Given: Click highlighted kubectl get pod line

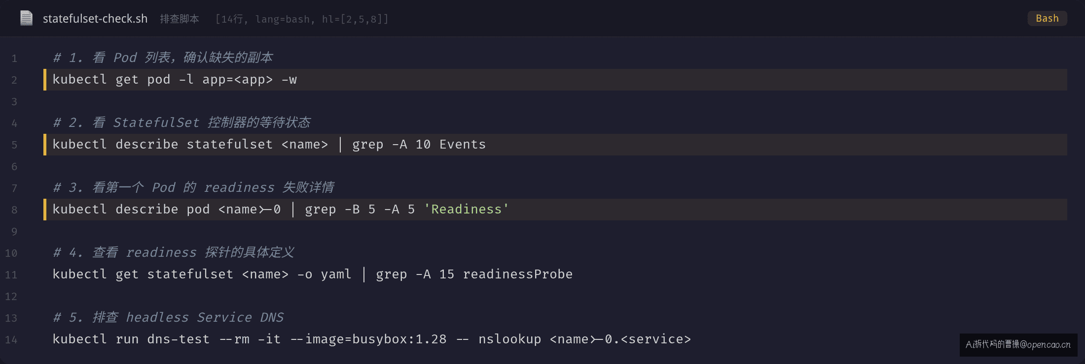Looking at the screenshot, I should [x=555, y=80].
